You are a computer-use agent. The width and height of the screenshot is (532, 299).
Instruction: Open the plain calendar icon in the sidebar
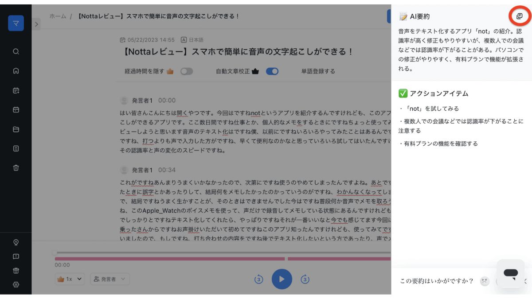coord(16,110)
